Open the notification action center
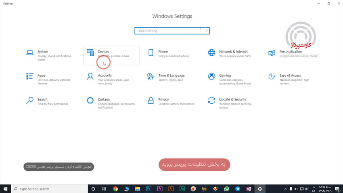The image size is (343, 193). tap(337, 189)
